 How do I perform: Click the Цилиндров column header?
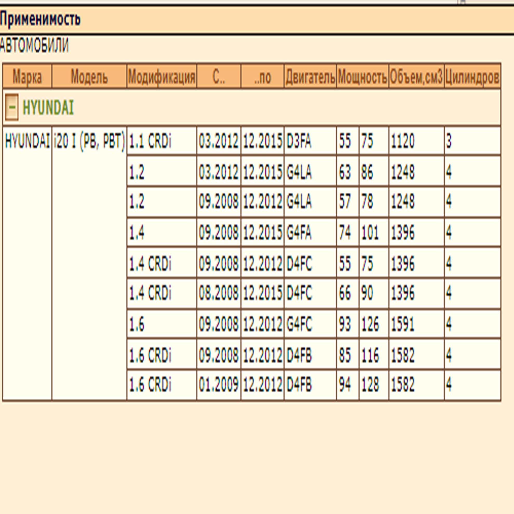[x=472, y=77]
